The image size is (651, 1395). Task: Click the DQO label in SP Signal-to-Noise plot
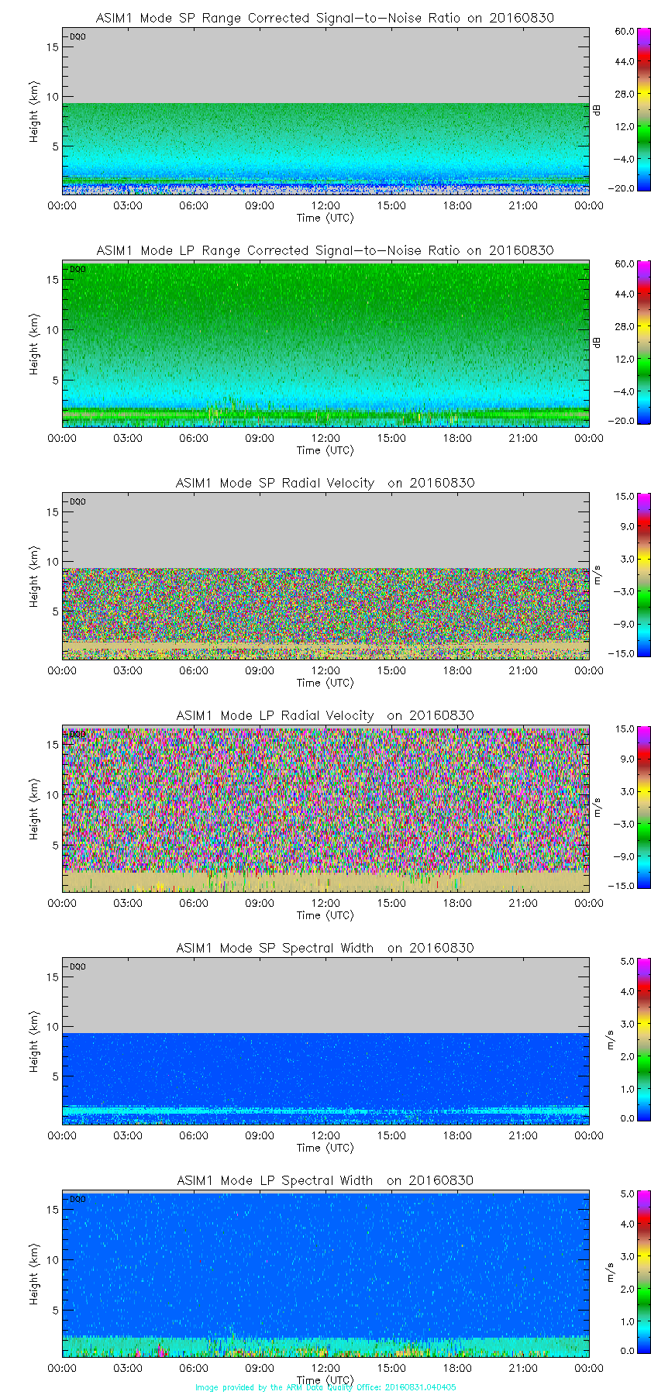tap(77, 36)
